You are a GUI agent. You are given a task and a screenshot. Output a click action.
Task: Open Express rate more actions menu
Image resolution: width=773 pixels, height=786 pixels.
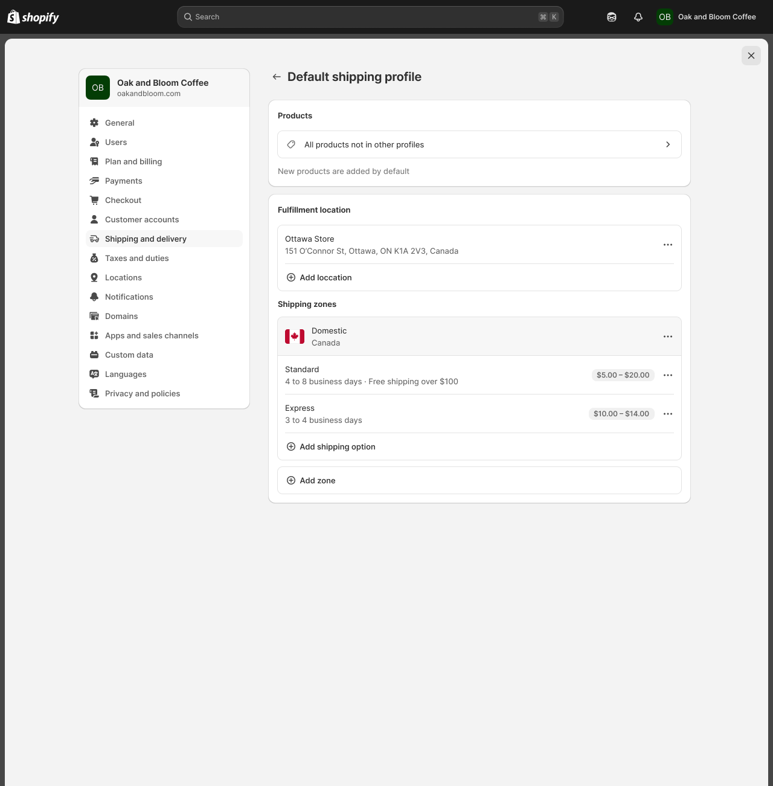668,414
